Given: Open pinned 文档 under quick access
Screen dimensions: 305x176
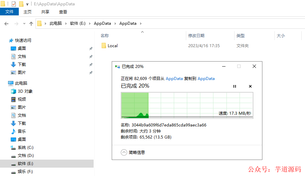Looking at the screenshot, I should (x=22, y=57).
